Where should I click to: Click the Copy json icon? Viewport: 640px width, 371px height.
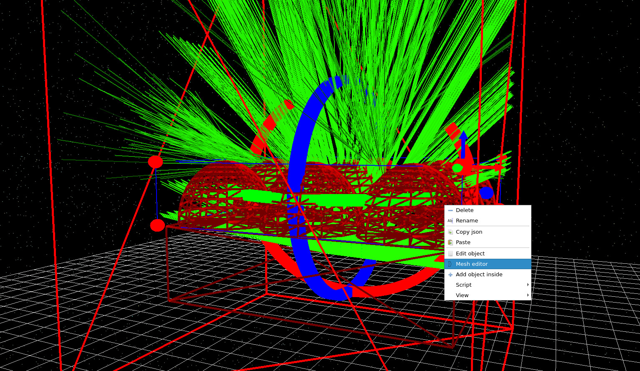(450, 232)
